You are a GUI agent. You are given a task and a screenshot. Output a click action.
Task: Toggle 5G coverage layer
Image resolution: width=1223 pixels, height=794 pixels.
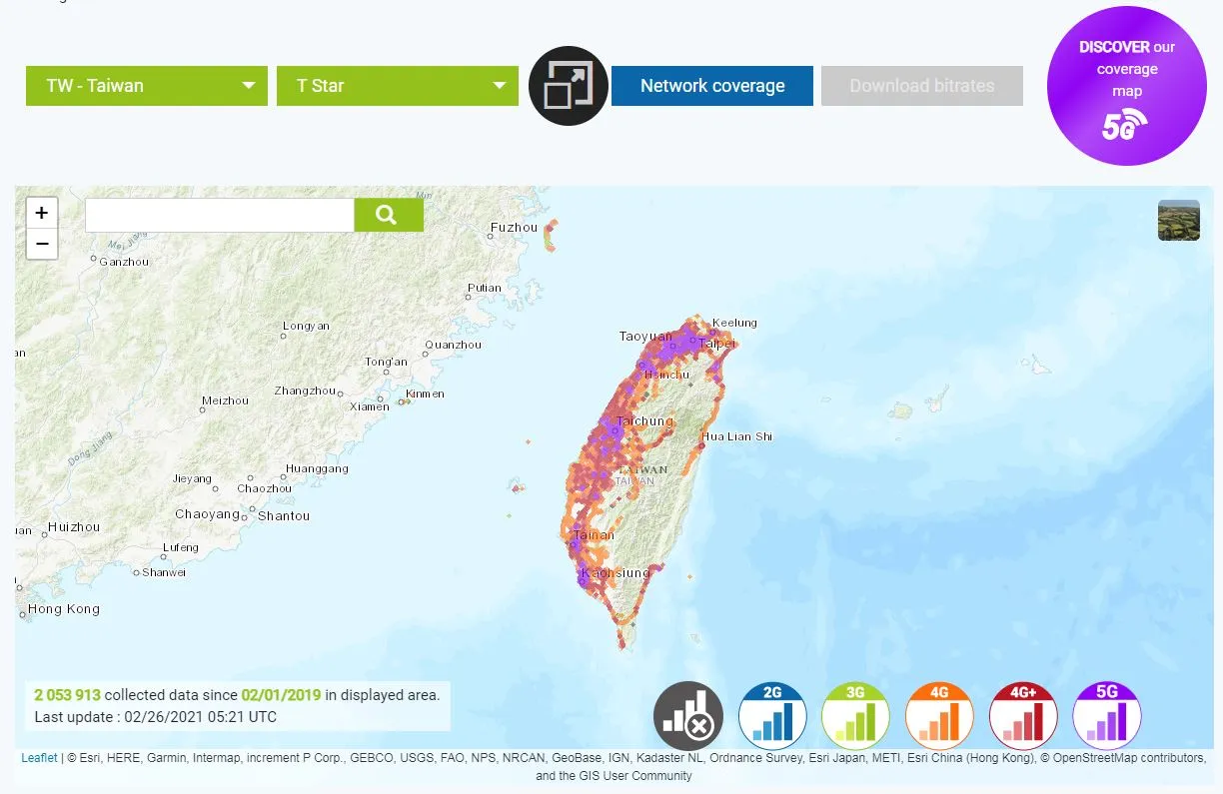1107,717
